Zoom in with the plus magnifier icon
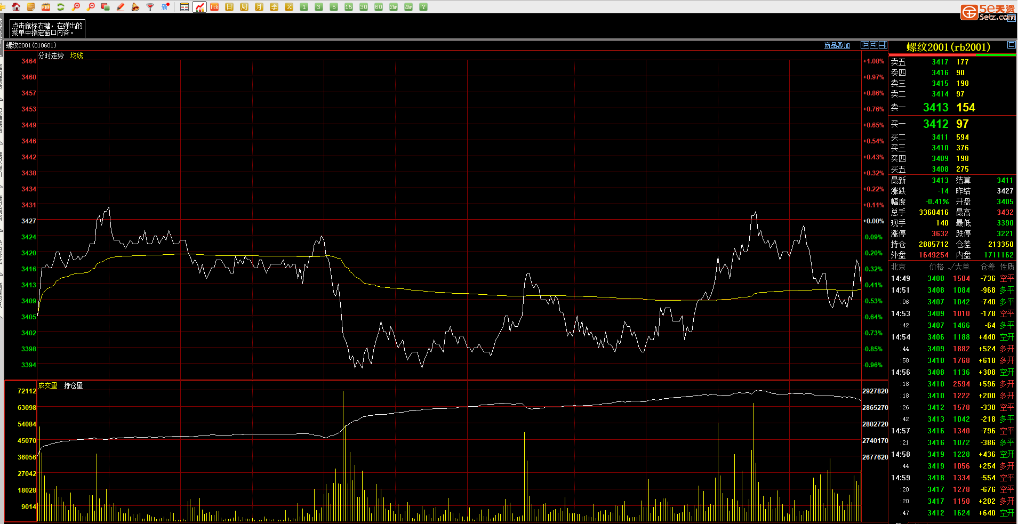 tap(76, 7)
